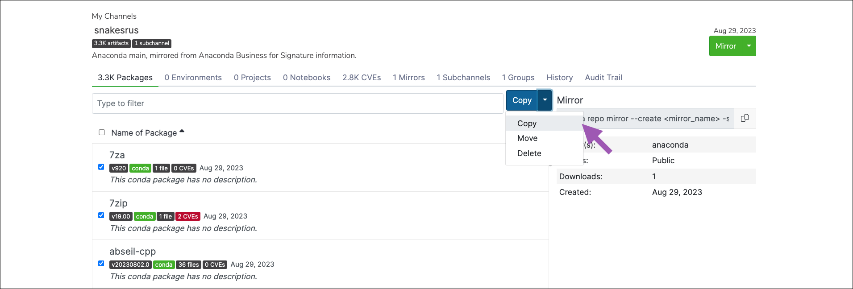Screen dimensions: 853x289
Task: Uncheck the 7za package checkbox
Action: click(x=101, y=167)
